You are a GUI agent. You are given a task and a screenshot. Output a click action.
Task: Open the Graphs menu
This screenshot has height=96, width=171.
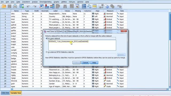pos(56,2)
